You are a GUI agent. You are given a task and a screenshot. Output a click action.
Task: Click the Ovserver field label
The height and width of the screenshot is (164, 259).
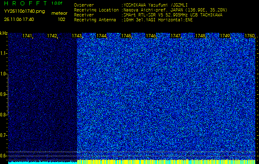pos(84,5)
